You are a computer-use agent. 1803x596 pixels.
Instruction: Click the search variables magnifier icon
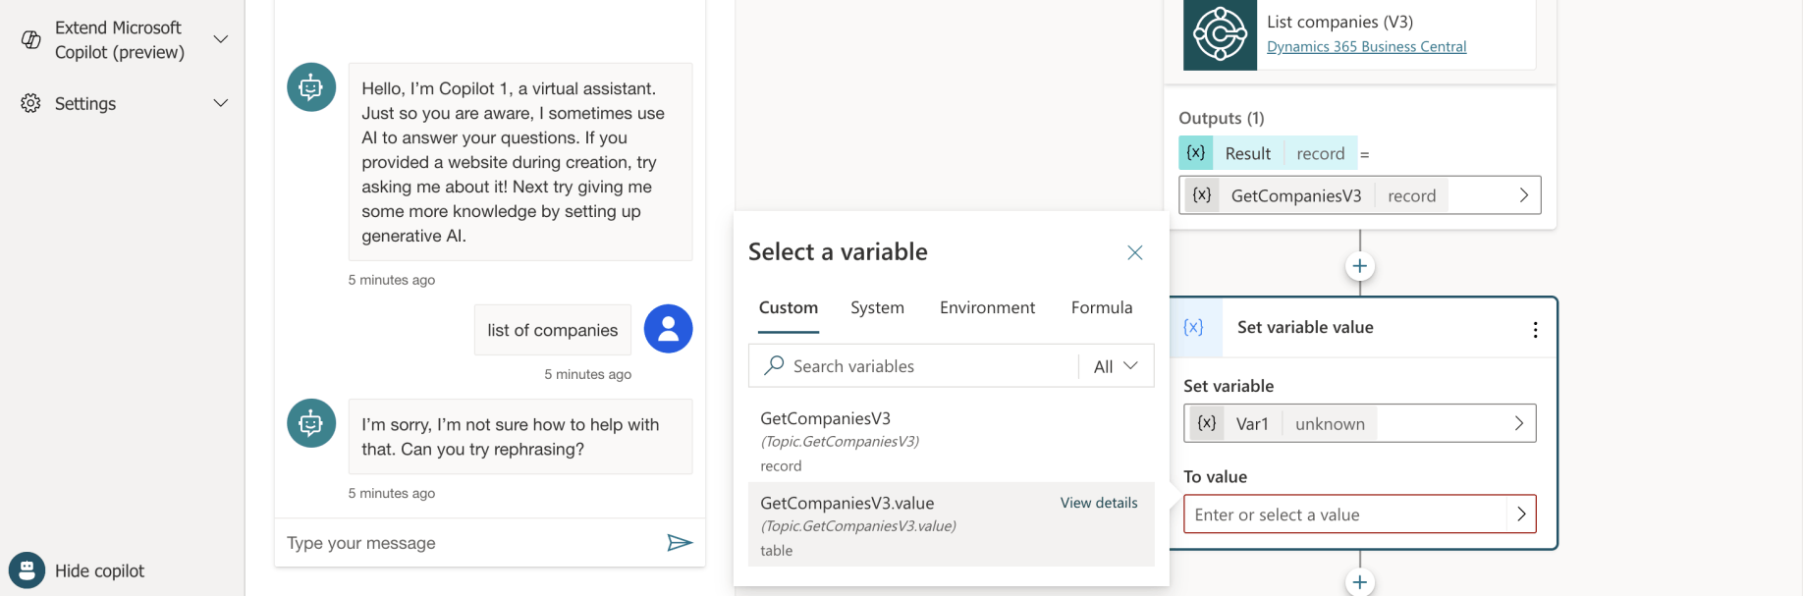(x=774, y=365)
